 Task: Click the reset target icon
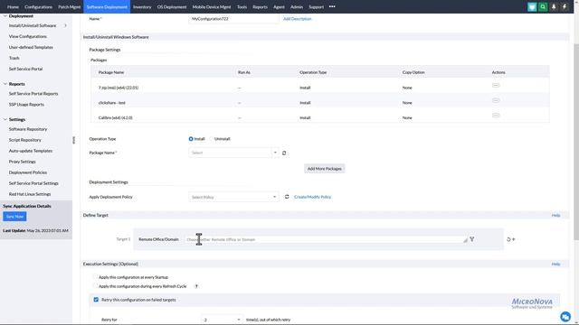(508, 239)
